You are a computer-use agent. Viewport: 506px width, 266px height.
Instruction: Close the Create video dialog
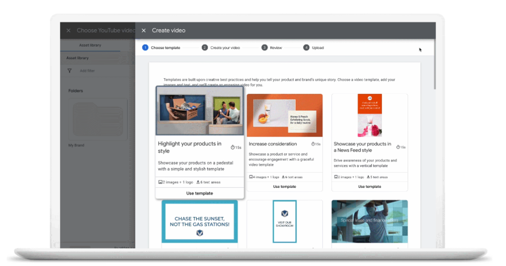[x=143, y=30]
